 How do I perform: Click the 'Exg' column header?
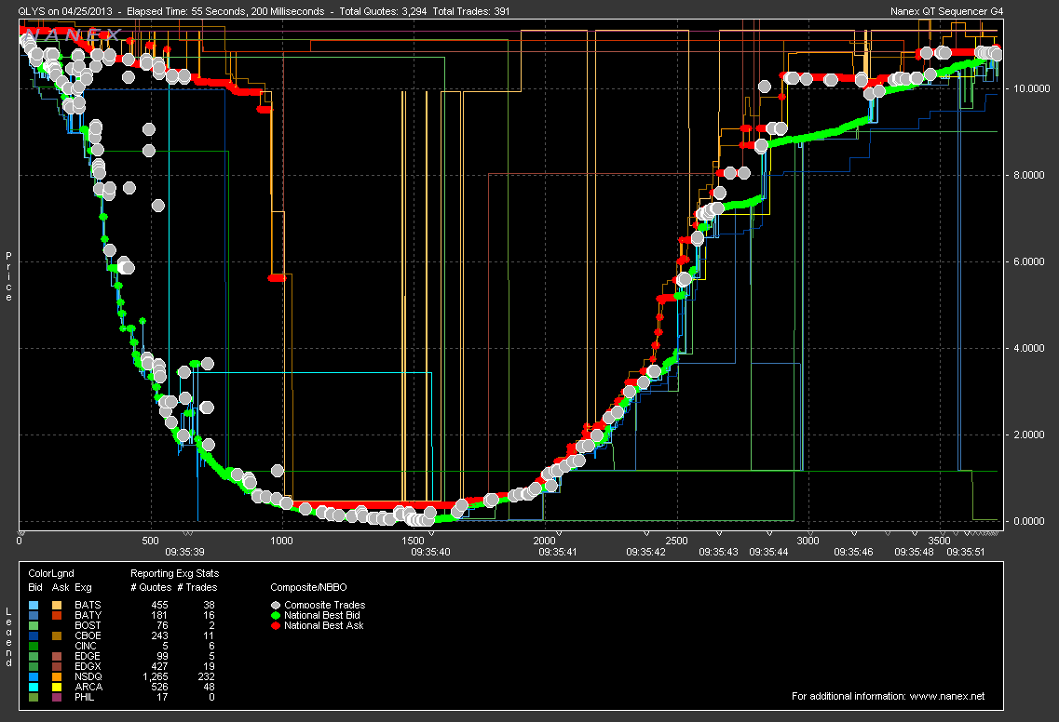(83, 587)
